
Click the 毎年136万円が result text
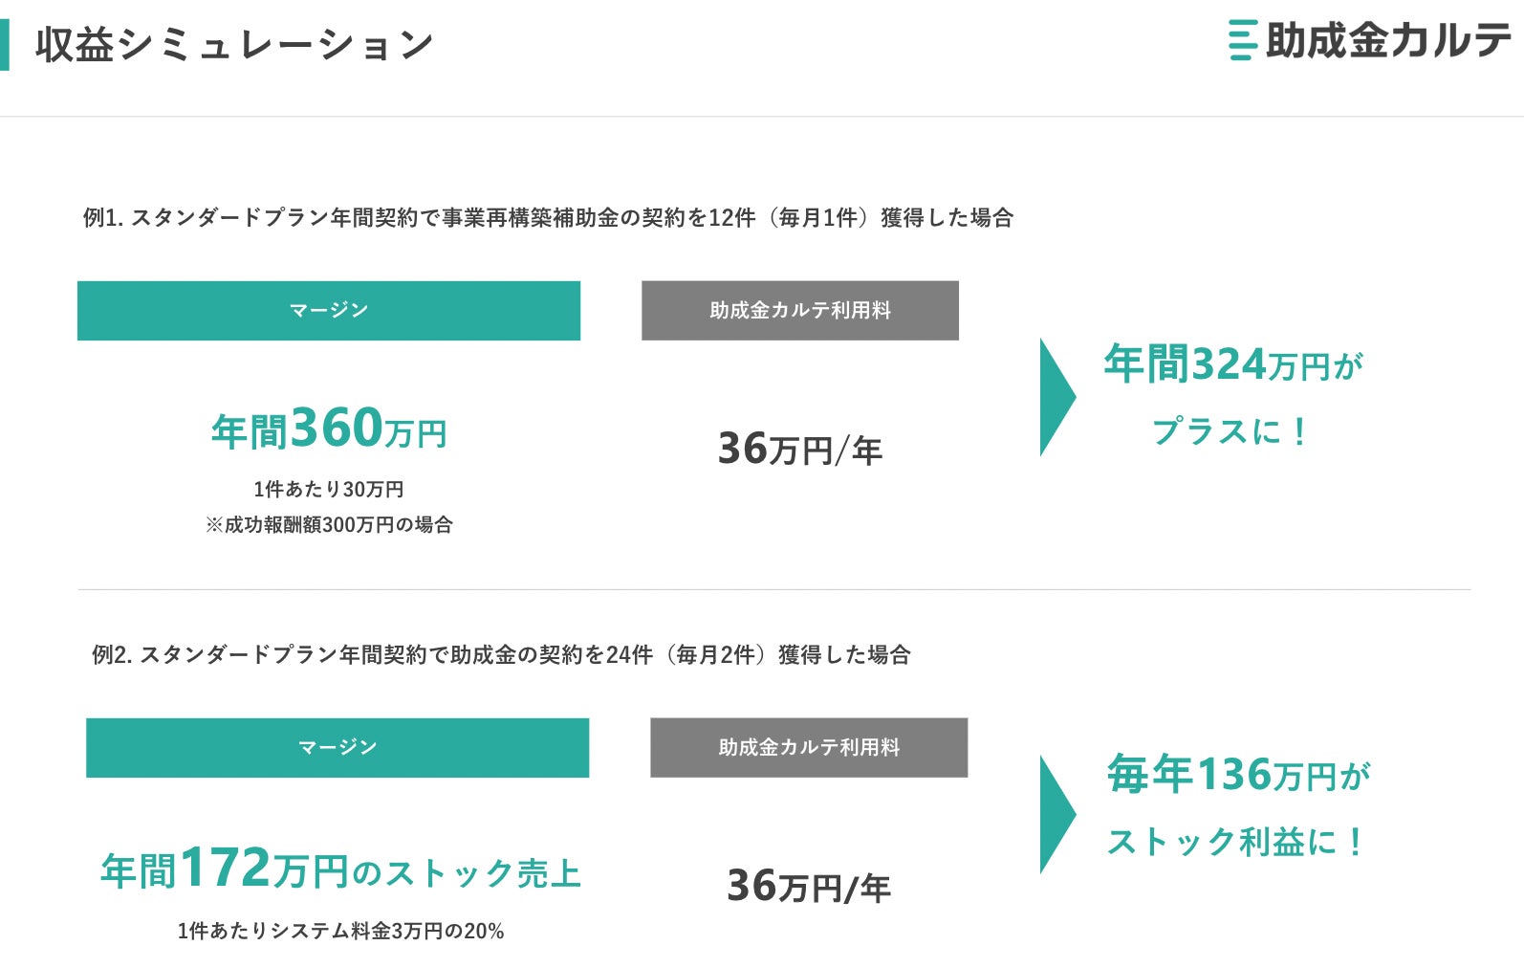tap(1238, 774)
